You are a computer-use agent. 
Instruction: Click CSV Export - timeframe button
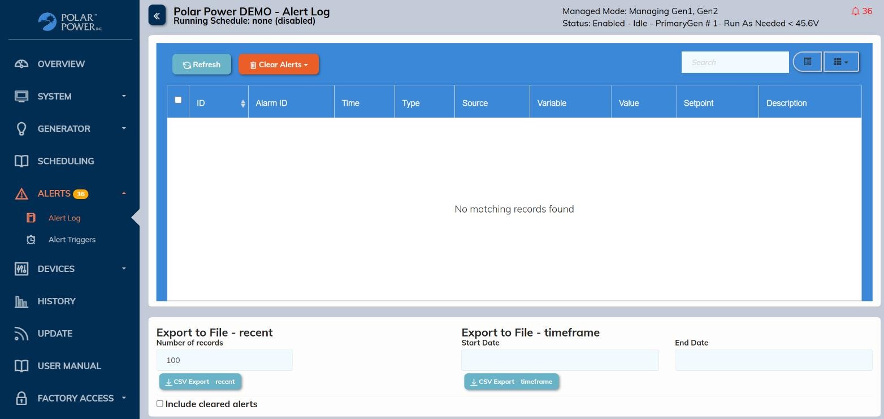(x=512, y=382)
